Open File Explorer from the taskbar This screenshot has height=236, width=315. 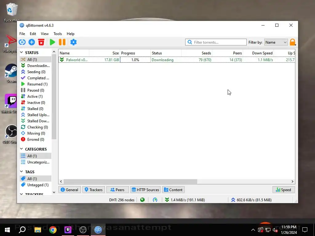tap(38, 230)
